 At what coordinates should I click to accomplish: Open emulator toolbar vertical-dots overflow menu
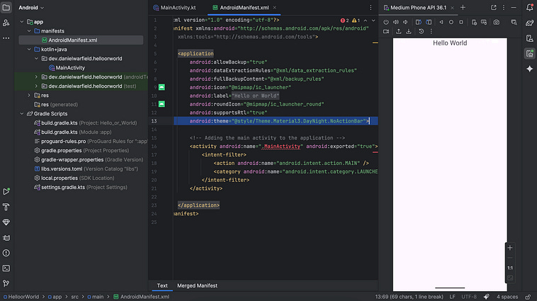pos(431,31)
